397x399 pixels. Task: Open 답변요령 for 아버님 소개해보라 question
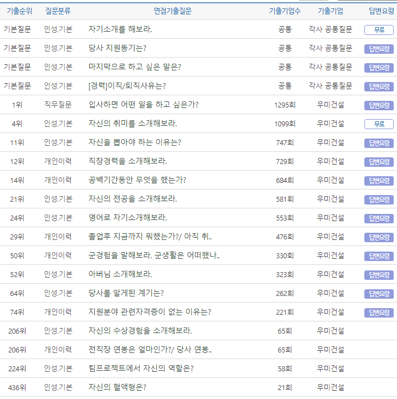coord(379,275)
